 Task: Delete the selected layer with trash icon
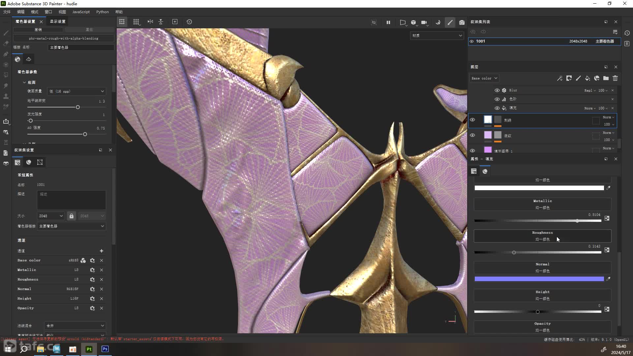click(615, 78)
